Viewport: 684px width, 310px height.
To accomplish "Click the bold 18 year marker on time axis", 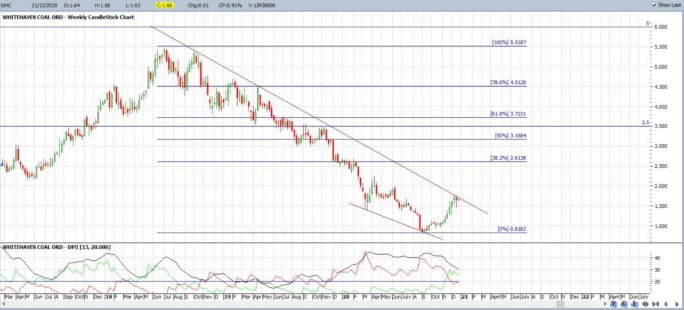I will point(109,297).
